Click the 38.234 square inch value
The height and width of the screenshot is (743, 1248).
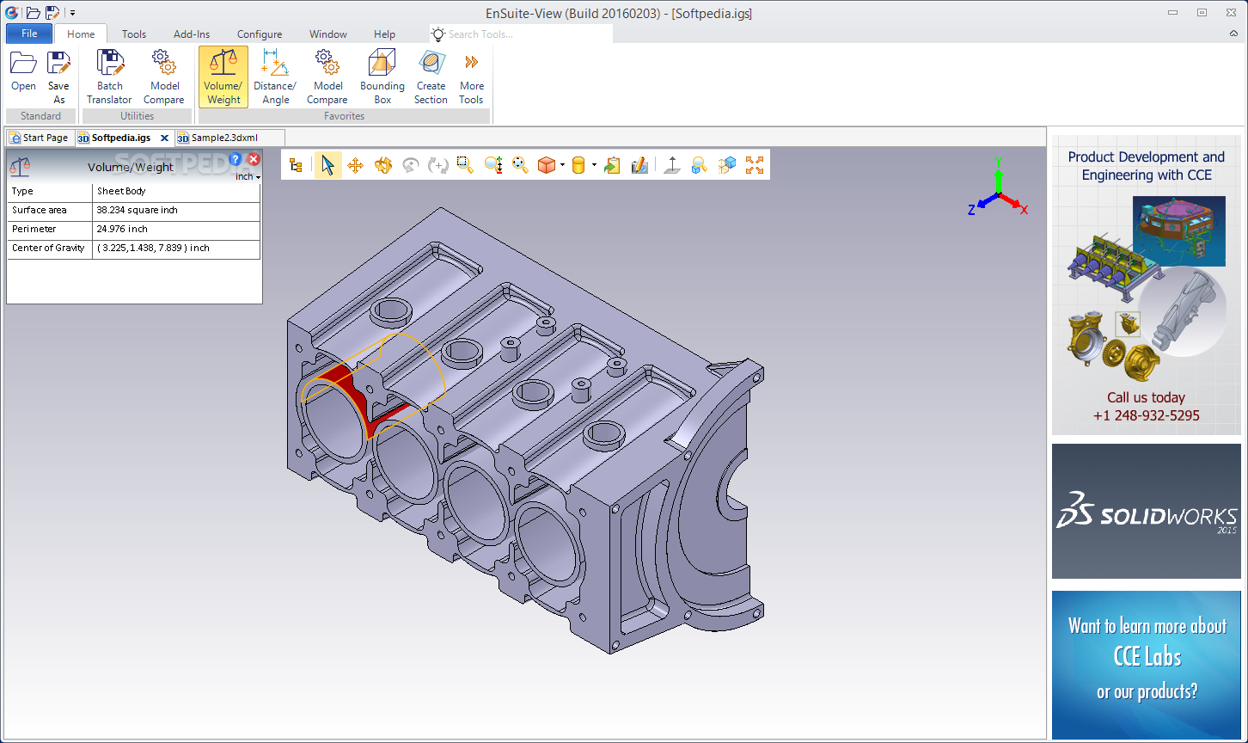coord(137,210)
